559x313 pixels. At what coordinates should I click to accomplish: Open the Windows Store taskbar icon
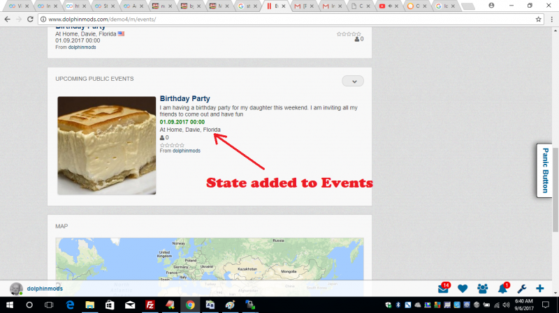pyautogui.click(x=110, y=305)
